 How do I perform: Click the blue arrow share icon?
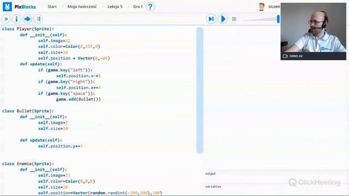[27, 19]
